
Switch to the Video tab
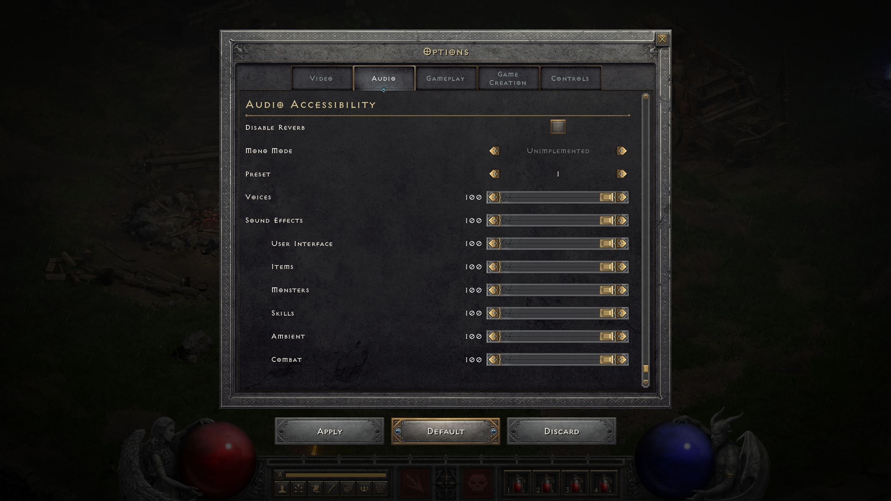coord(321,78)
